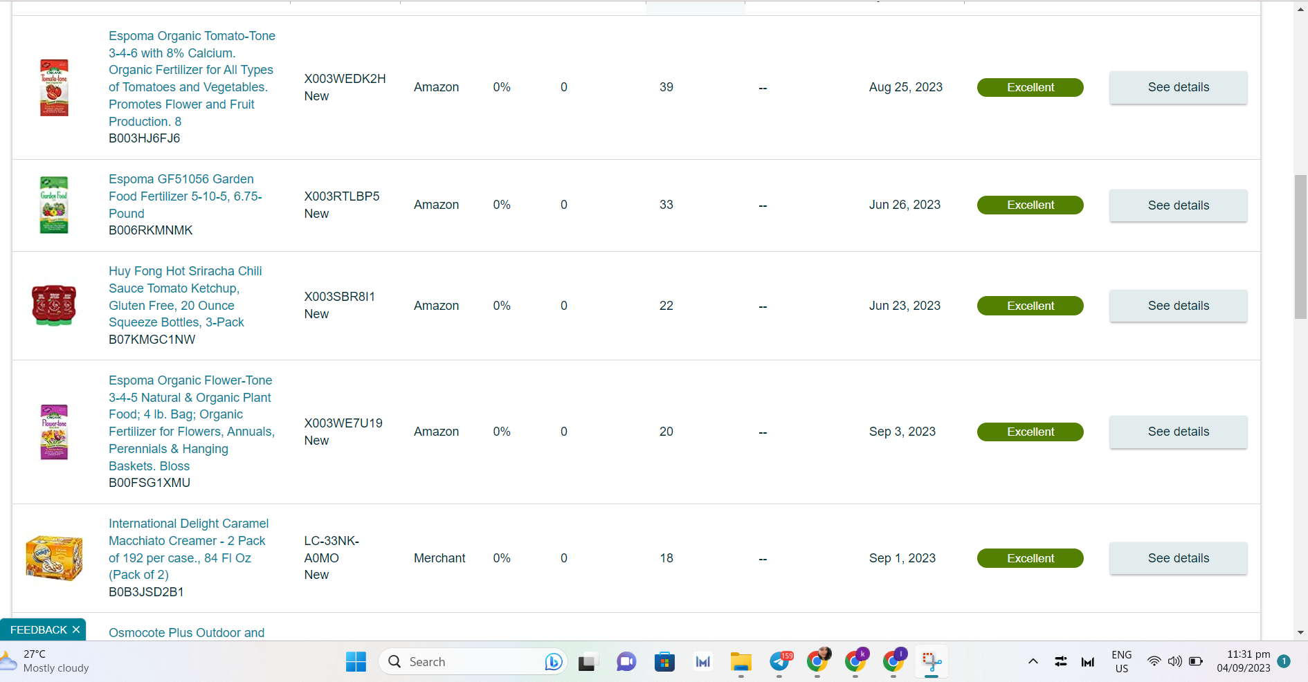
Task: Click the Garden Food product thumbnail
Action: coord(54,205)
